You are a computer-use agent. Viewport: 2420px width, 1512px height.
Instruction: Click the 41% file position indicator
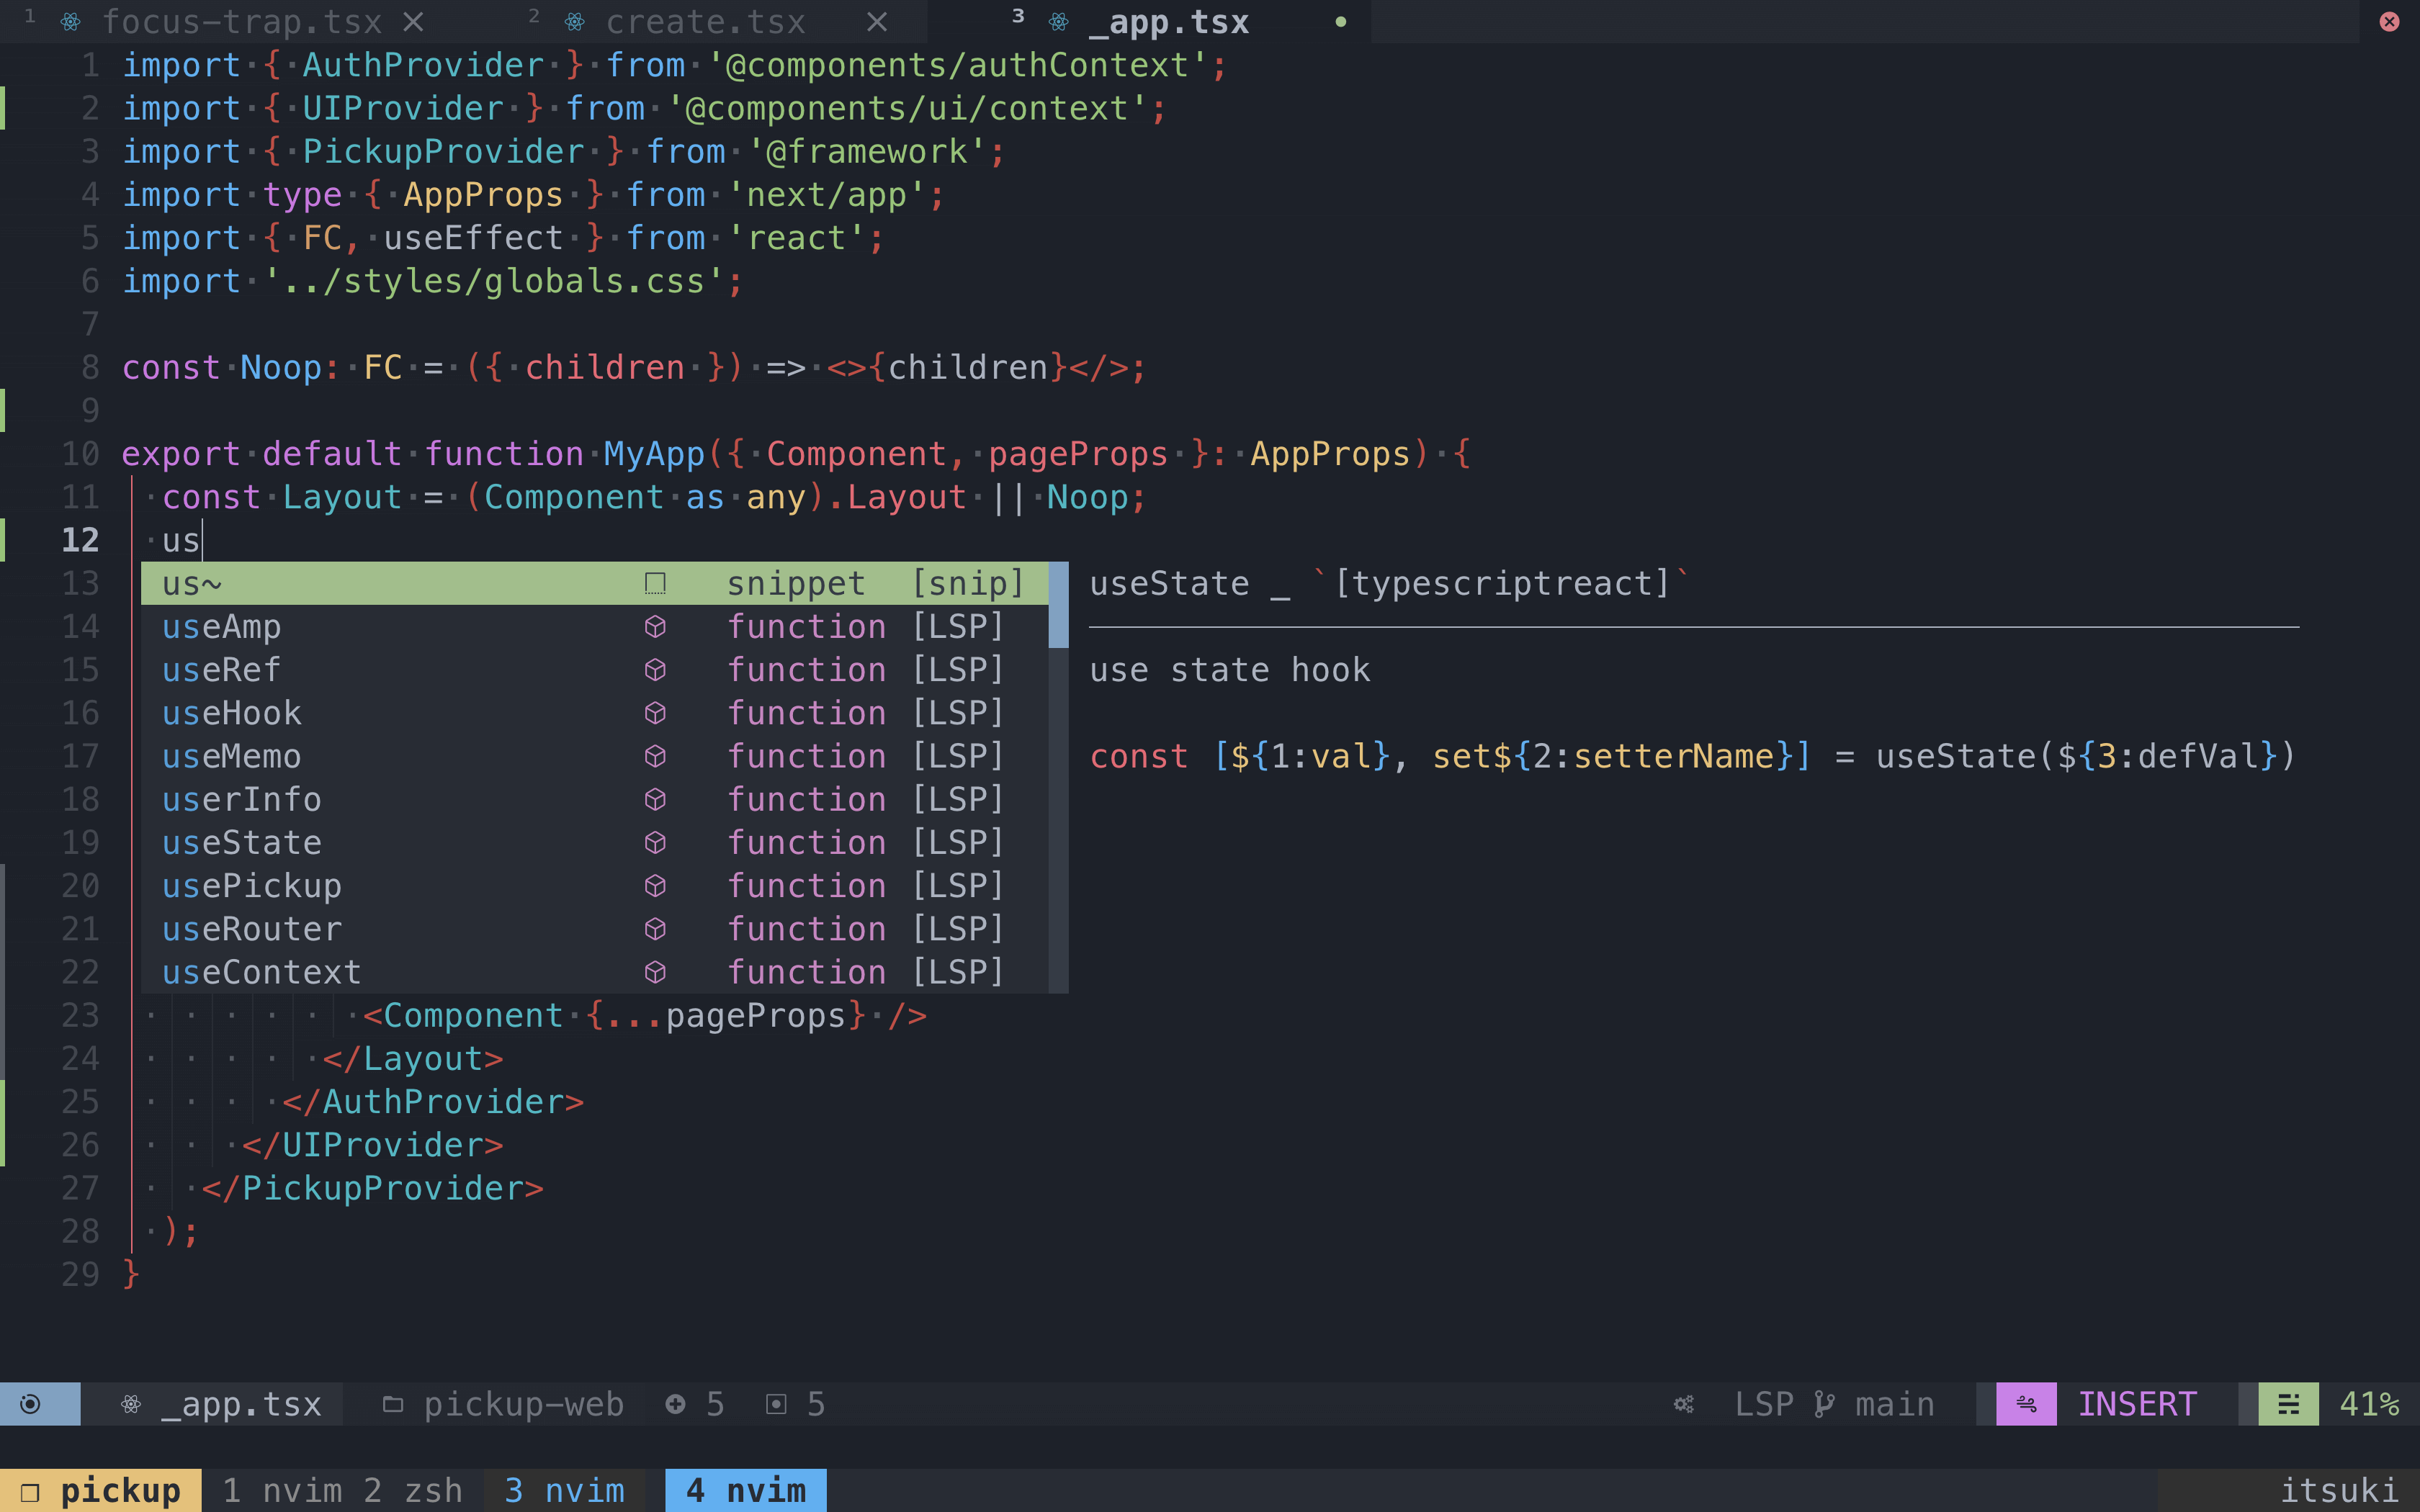2369,1404
